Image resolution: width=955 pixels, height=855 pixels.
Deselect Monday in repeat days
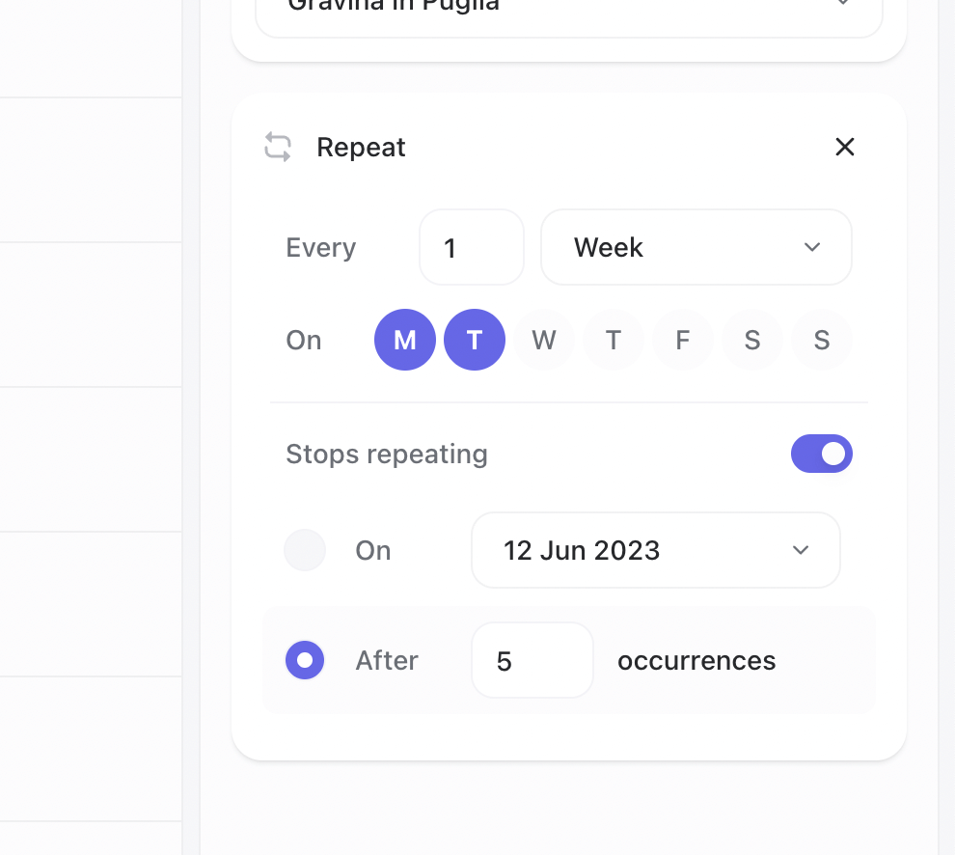coord(405,340)
